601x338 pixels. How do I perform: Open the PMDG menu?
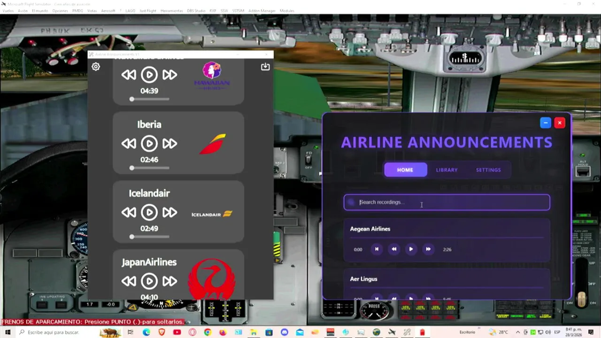(77, 11)
